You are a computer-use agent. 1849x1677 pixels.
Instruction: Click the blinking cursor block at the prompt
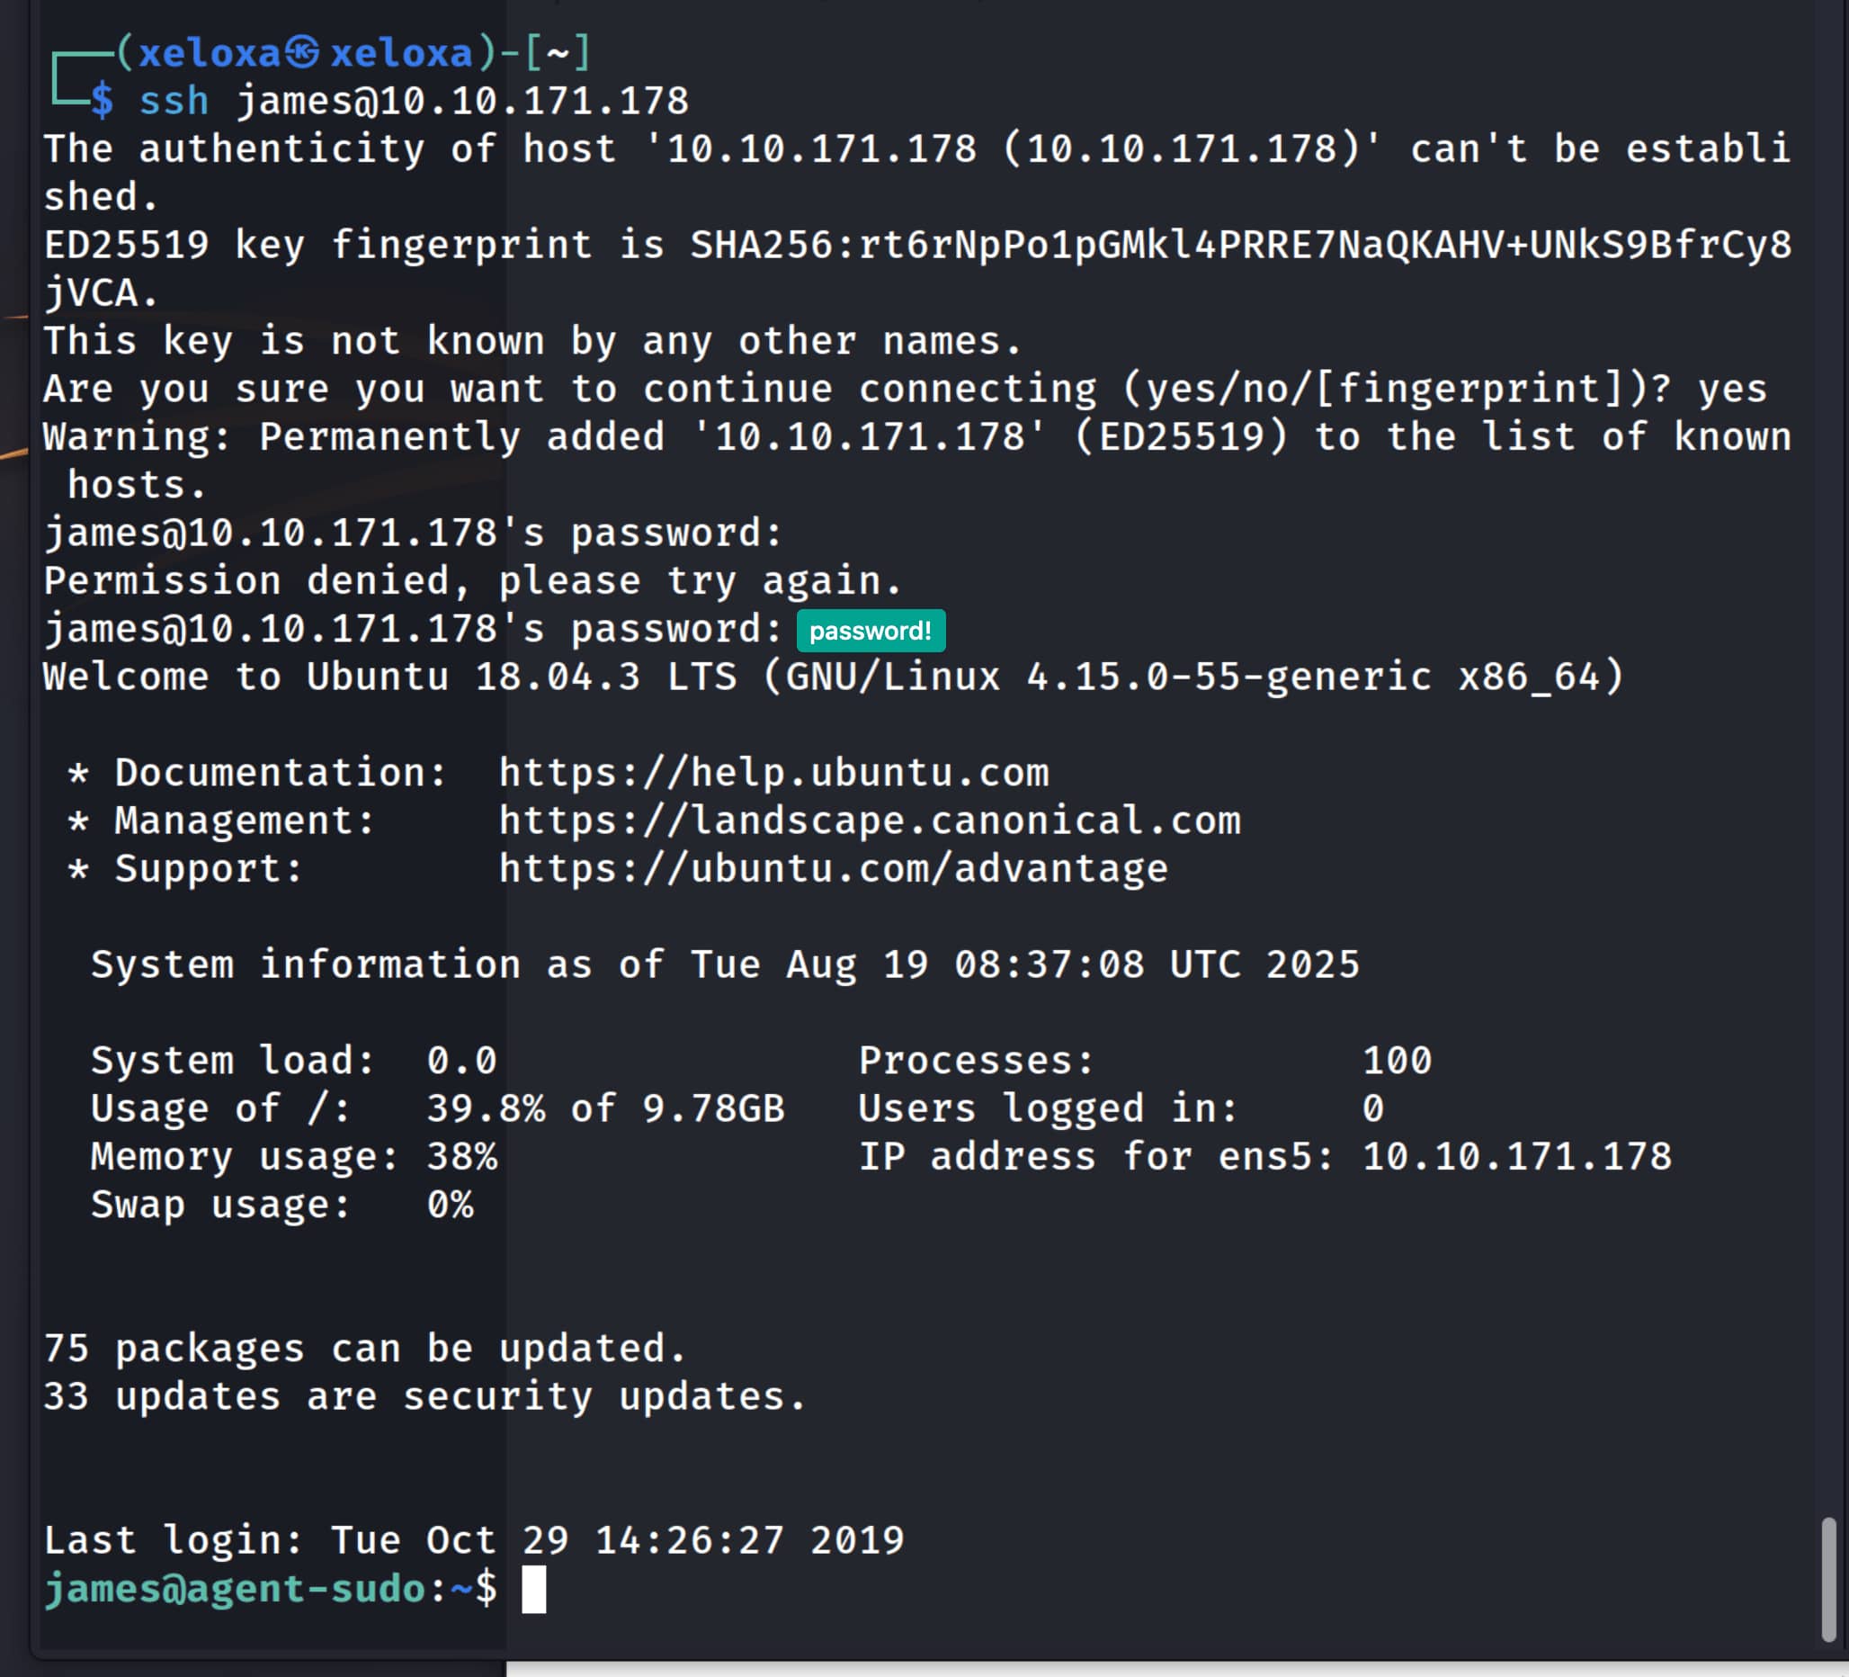click(x=534, y=1589)
